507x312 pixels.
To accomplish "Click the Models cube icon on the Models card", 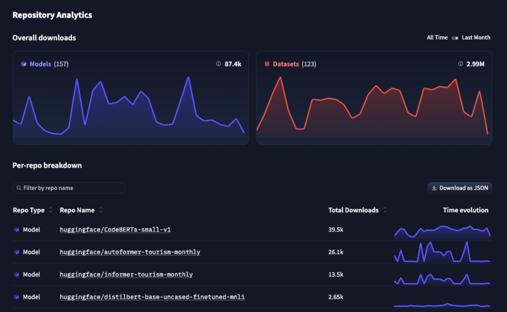I will pos(23,64).
